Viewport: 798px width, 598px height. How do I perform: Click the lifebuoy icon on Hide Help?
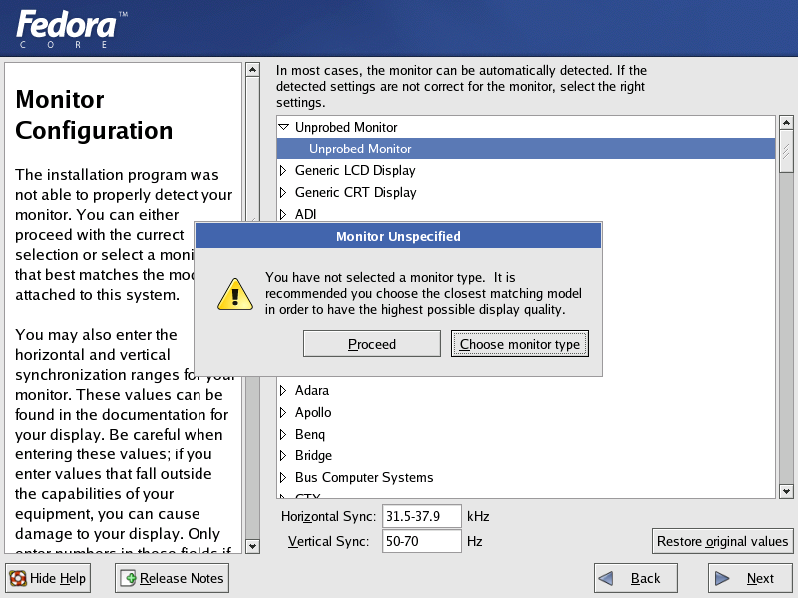(18, 578)
